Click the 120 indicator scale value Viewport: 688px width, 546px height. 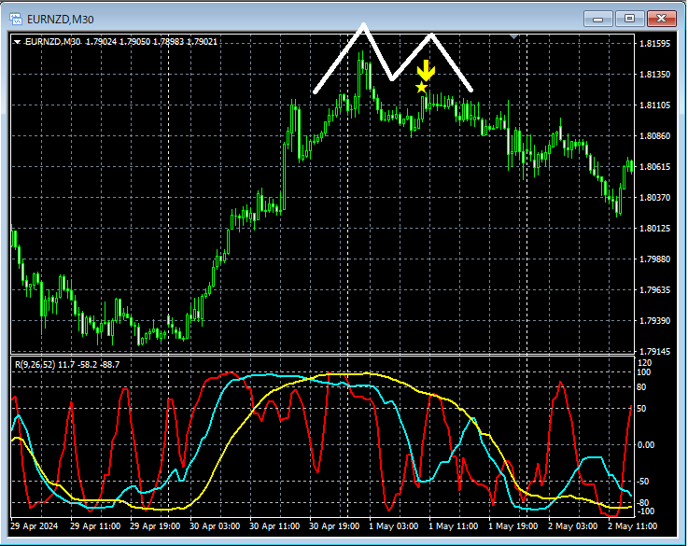644,363
